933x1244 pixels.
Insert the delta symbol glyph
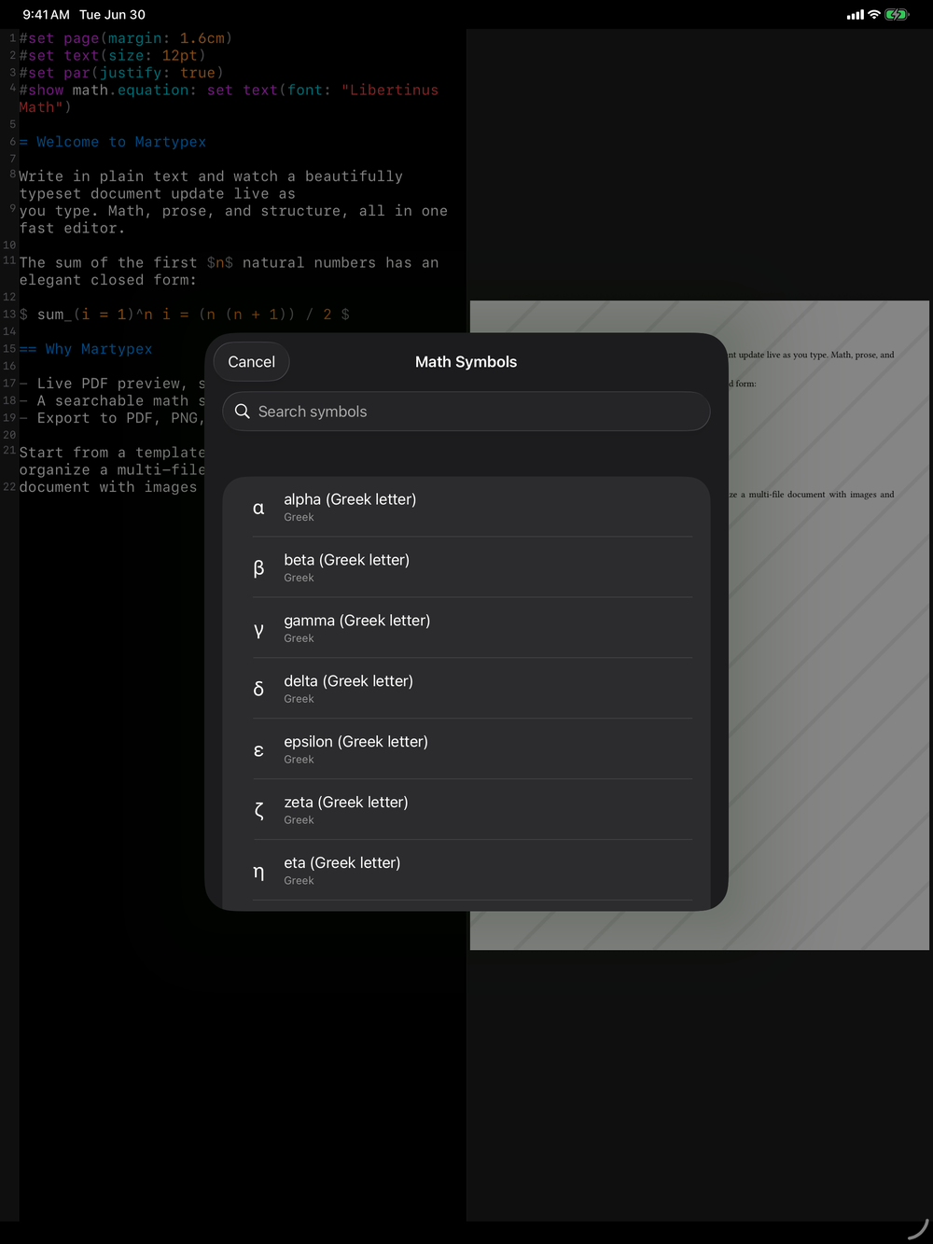pyautogui.click(x=258, y=689)
